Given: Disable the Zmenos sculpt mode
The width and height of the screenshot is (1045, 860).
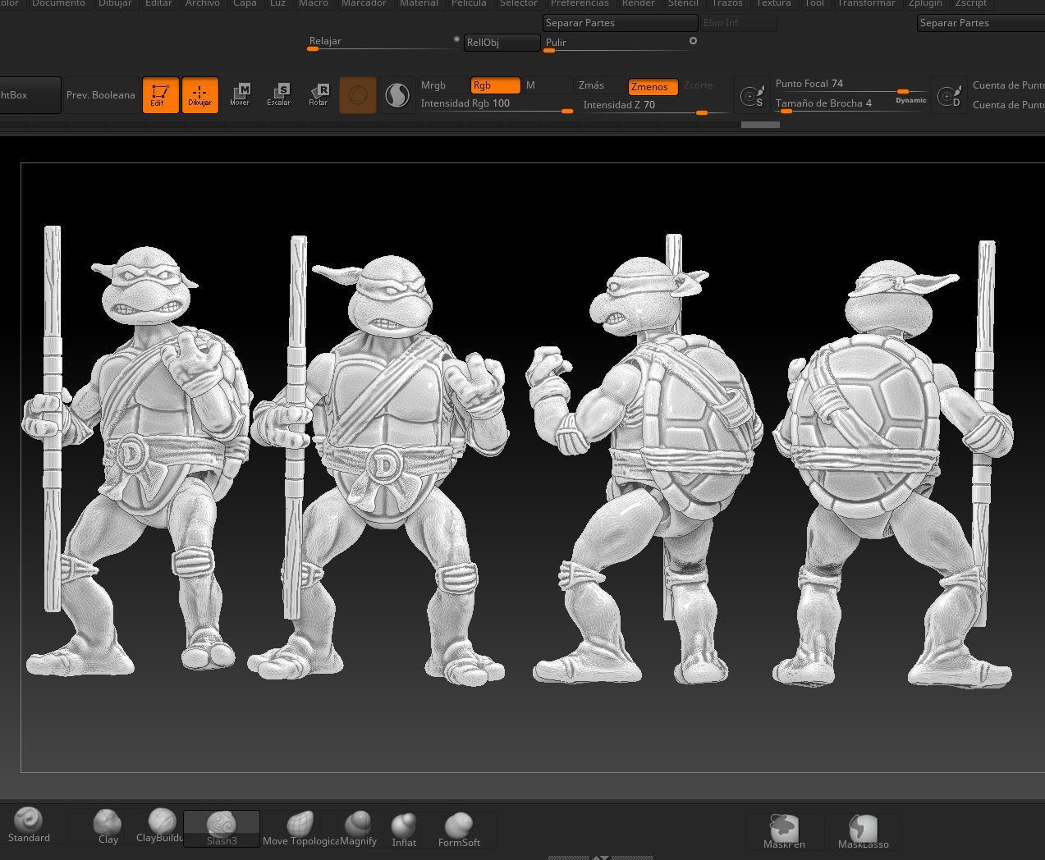Looking at the screenshot, I should point(653,86).
